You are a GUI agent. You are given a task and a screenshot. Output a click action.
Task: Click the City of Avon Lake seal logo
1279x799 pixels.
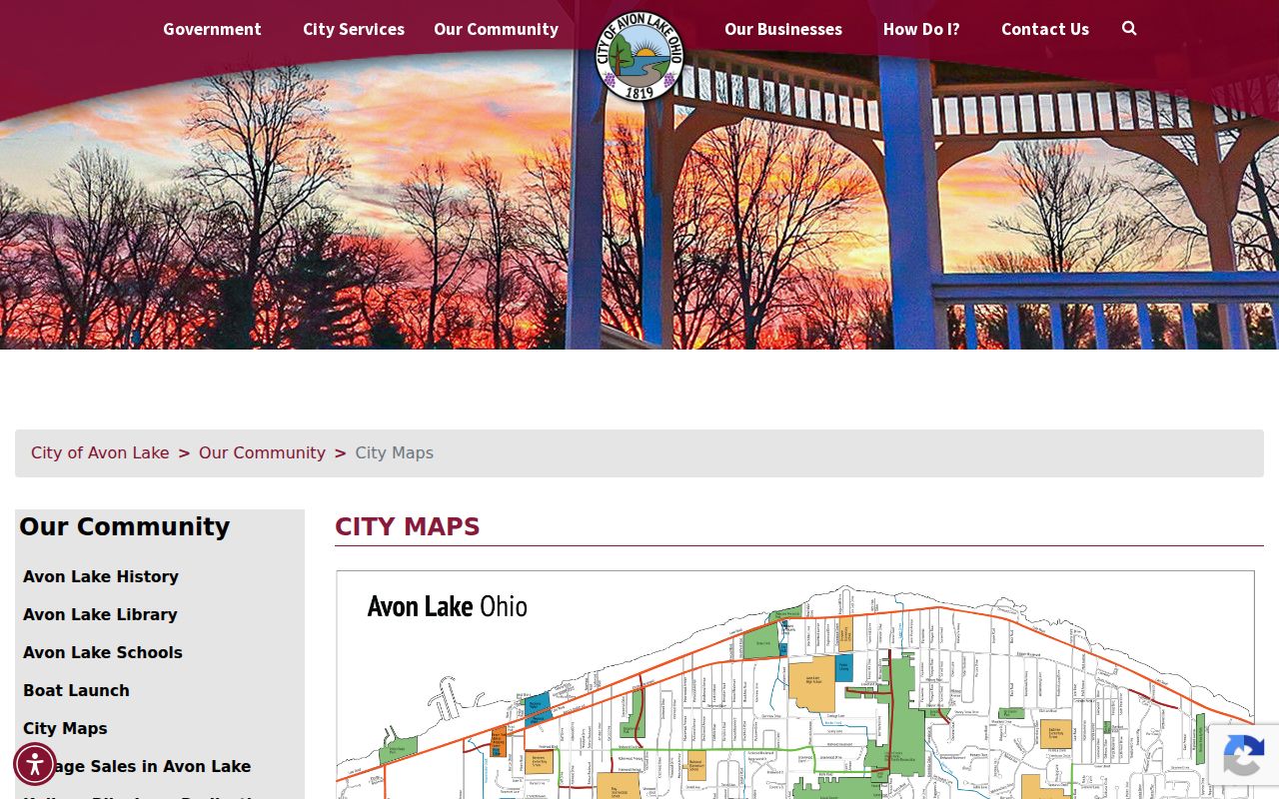coord(639,56)
